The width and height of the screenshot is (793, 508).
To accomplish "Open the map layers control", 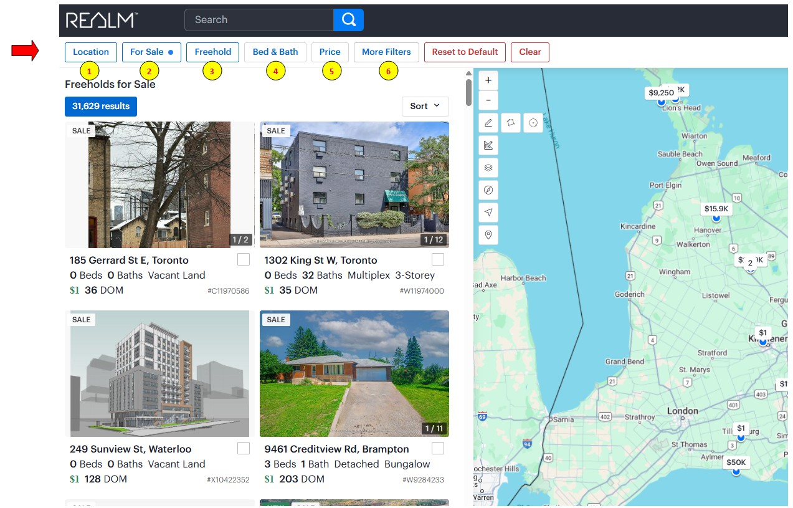I will [488, 168].
